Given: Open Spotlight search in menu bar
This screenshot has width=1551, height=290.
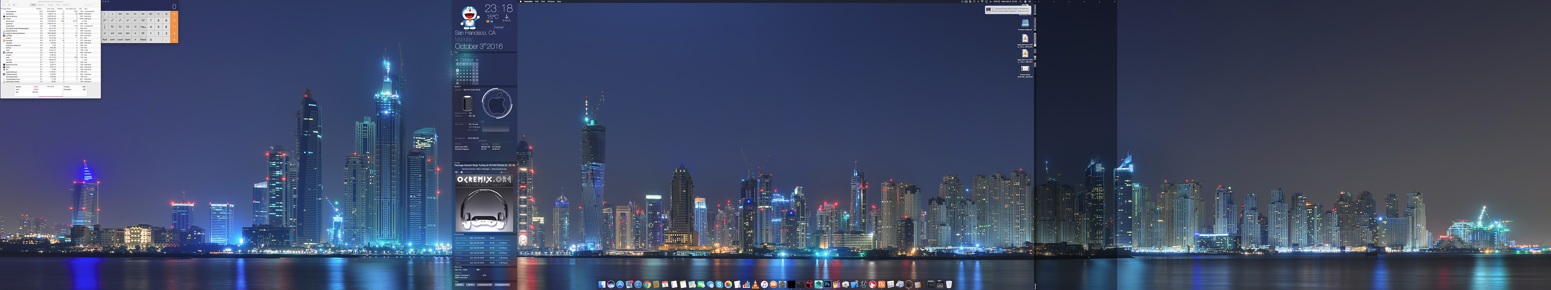Looking at the screenshot, I should click(1021, 2).
